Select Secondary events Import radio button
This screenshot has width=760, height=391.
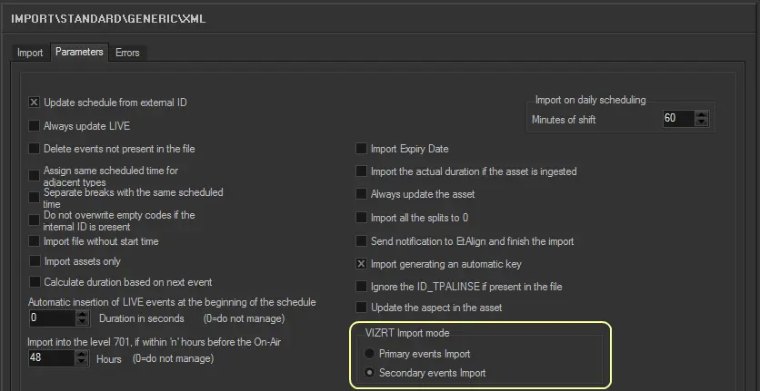368,373
